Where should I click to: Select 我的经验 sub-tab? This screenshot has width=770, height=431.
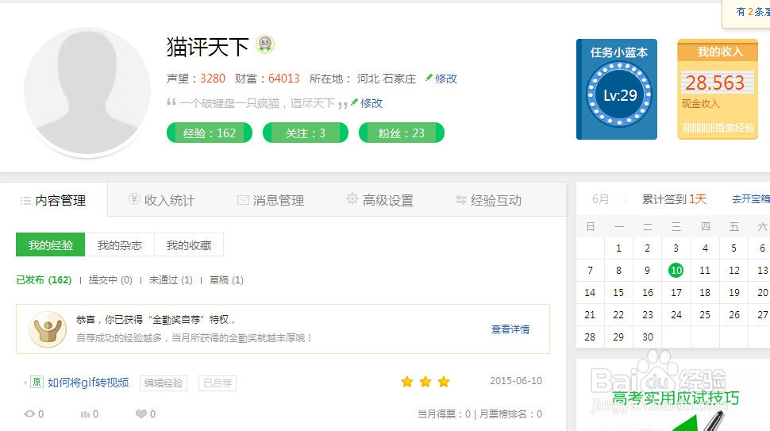pos(51,244)
